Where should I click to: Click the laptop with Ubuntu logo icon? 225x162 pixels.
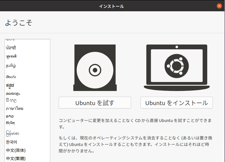(177, 68)
